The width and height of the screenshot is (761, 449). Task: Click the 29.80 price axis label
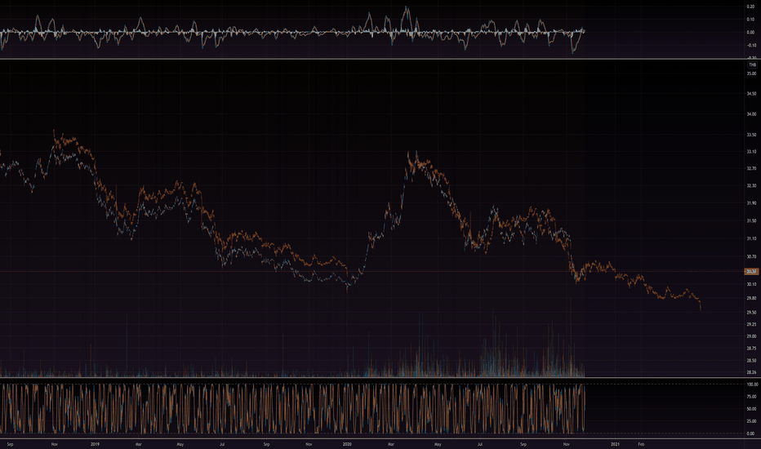point(751,299)
